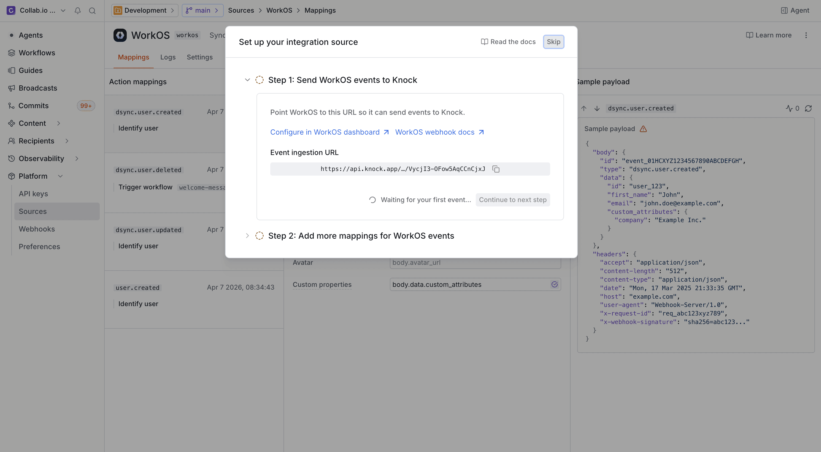Expand Step 2: Add more mappings
This screenshot has width=821, height=452.
click(247, 236)
